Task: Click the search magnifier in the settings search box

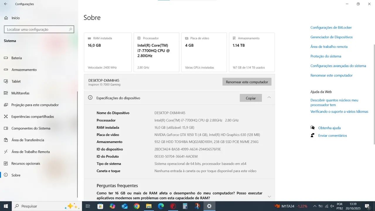Action: point(70,29)
